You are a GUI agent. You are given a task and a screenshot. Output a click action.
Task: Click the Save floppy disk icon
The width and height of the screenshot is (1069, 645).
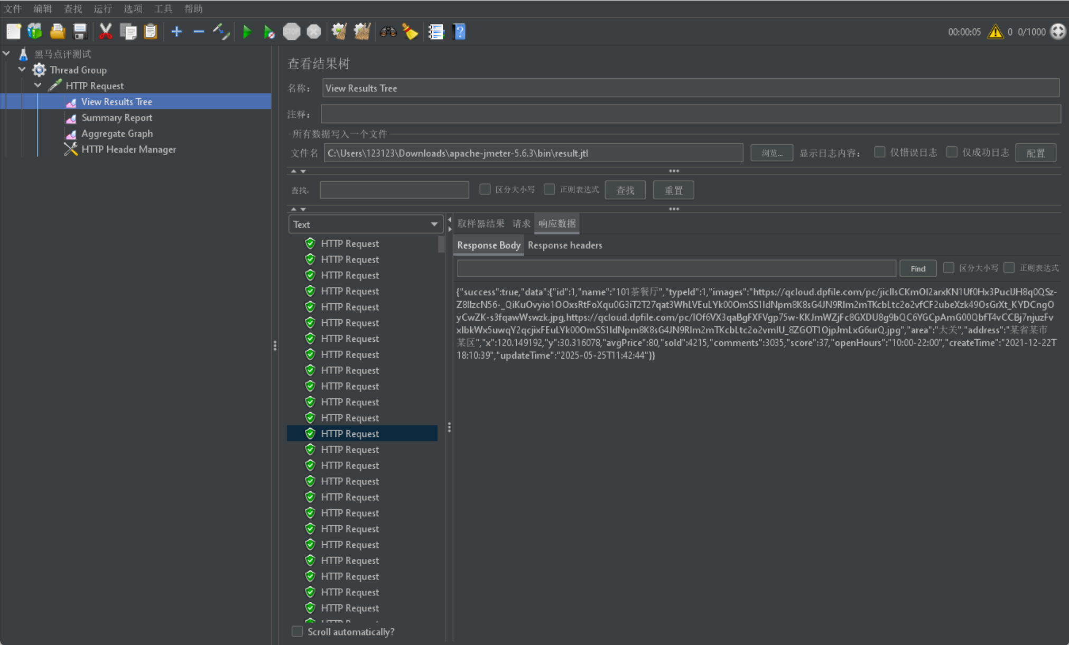click(x=80, y=32)
